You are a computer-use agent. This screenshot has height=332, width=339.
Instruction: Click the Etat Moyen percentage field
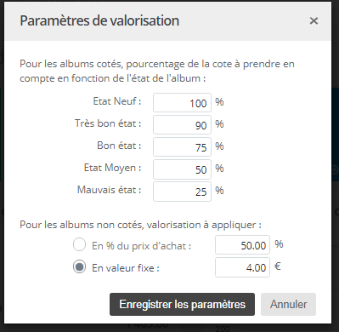click(182, 169)
